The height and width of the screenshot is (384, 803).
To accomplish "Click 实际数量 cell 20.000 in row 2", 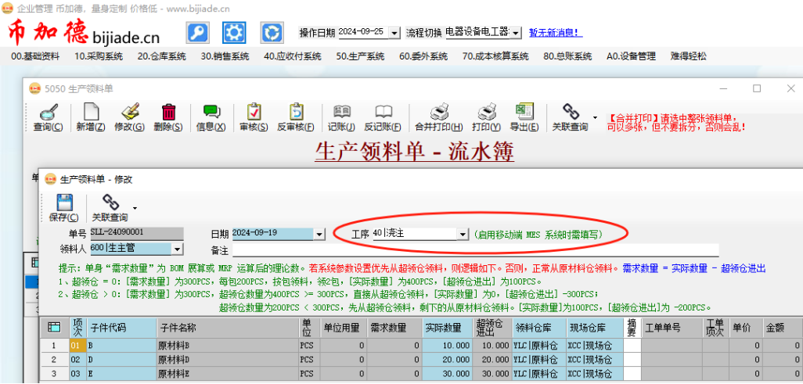I will [447, 360].
